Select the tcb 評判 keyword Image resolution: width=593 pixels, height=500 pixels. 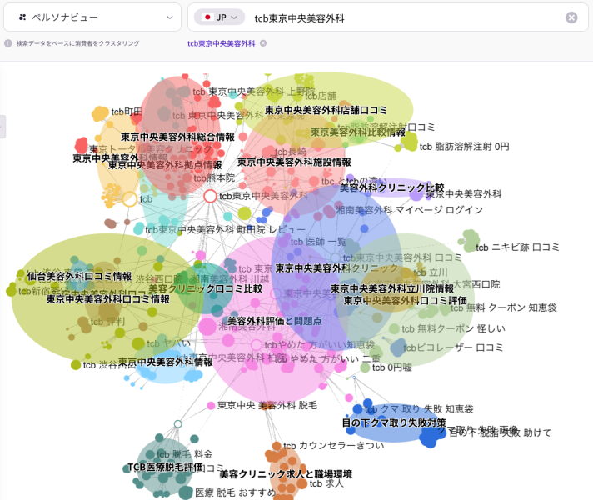[x=107, y=322]
